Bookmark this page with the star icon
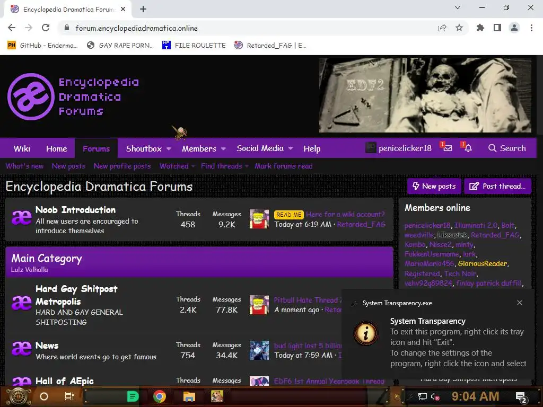Screen dimensions: 543x407 tap(459, 28)
